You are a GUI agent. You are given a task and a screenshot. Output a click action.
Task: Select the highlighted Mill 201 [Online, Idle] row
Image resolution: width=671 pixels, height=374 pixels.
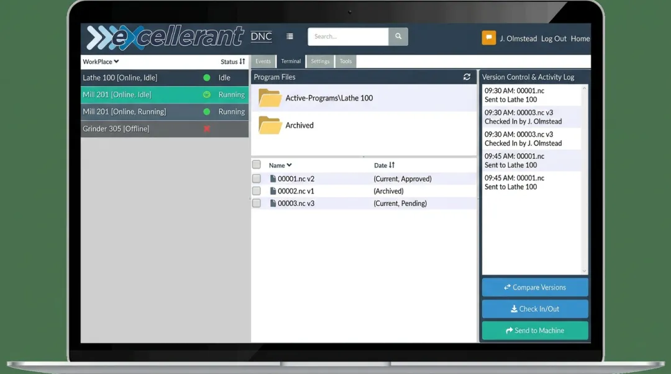[164, 95]
